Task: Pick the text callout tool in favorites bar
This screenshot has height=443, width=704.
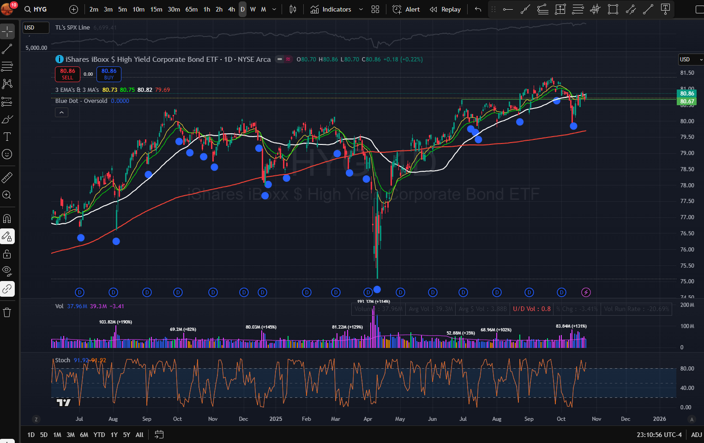Action: click(x=666, y=9)
